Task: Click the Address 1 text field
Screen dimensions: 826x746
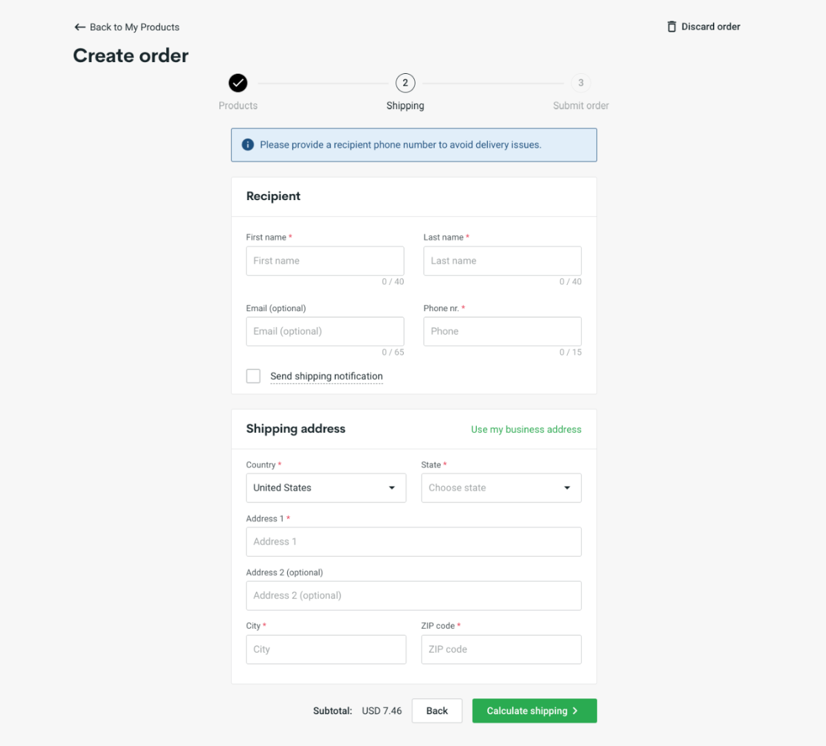Action: (x=413, y=542)
